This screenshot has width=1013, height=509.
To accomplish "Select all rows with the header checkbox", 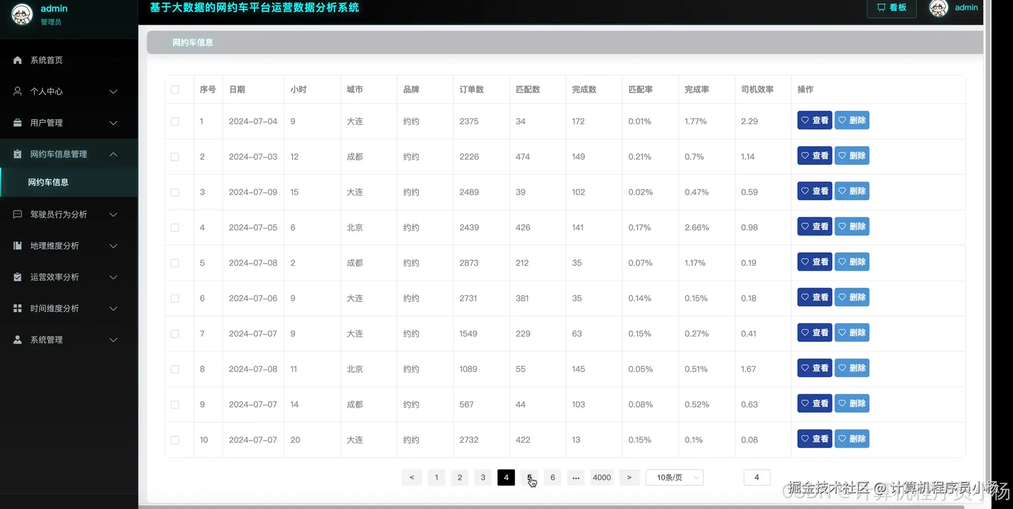I will click(175, 89).
